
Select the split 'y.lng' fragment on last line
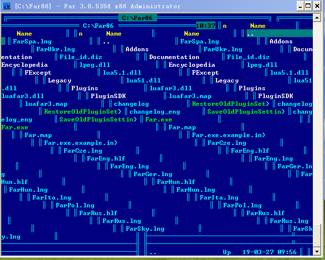tap(11, 237)
